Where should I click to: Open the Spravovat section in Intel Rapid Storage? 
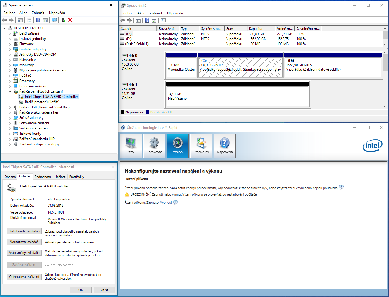[x=154, y=146]
